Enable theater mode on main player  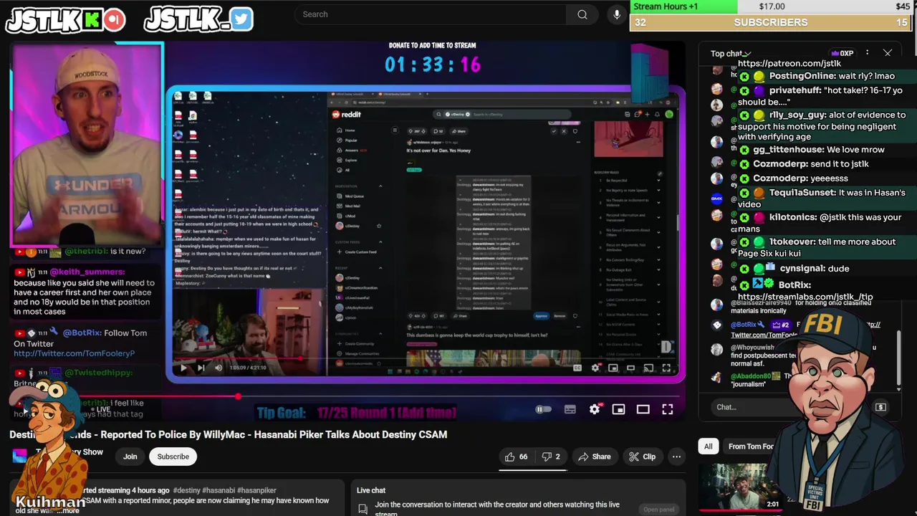643,409
